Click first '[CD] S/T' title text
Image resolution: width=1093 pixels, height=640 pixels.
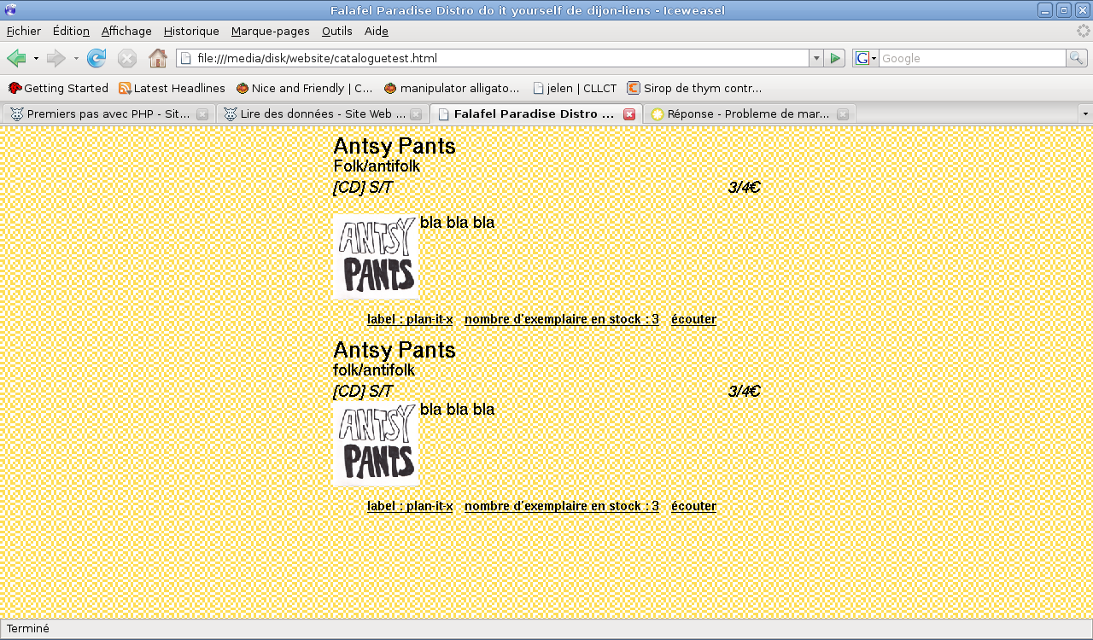(x=363, y=188)
